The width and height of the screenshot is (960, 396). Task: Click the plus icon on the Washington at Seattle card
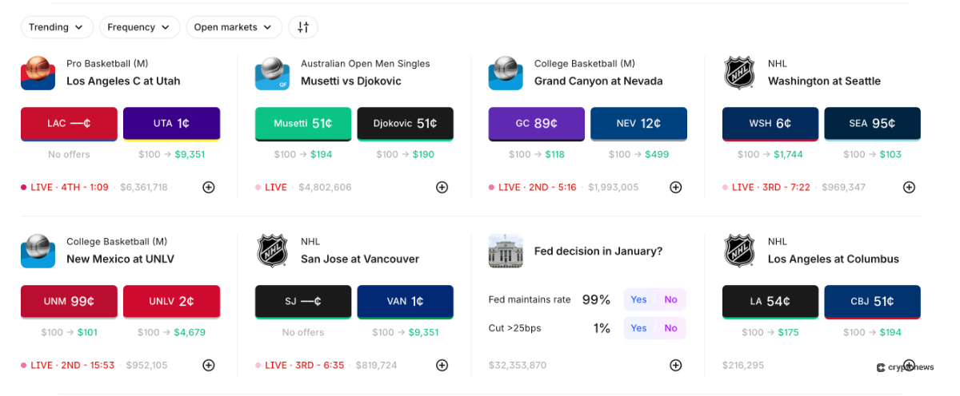tap(909, 187)
